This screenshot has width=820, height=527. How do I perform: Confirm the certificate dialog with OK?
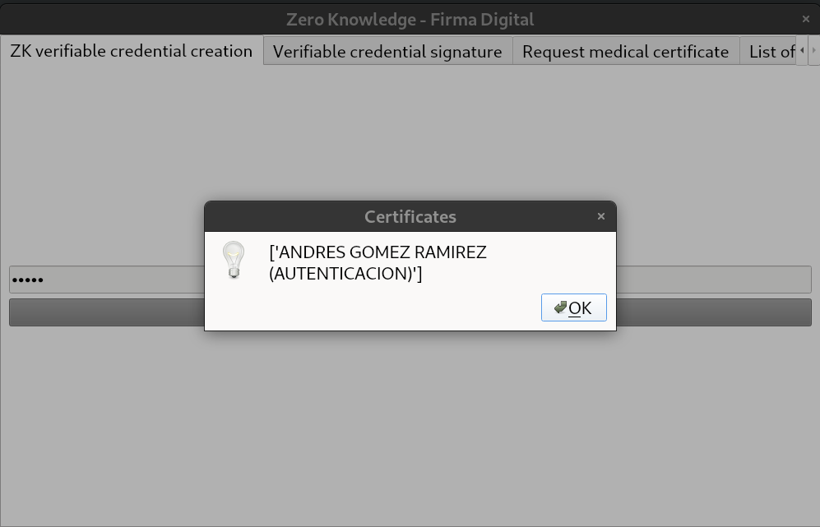pyautogui.click(x=574, y=307)
